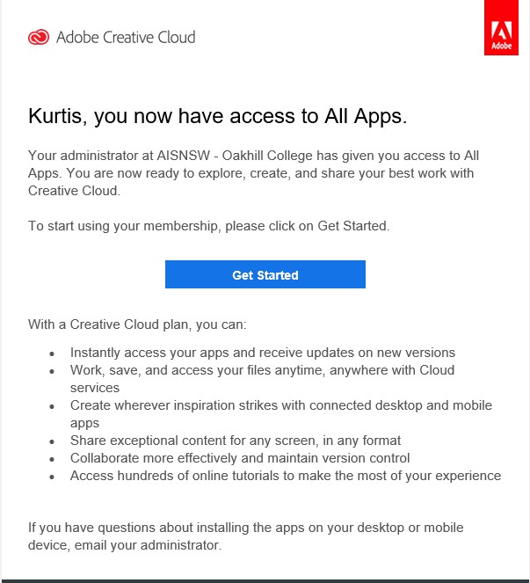Click the Get Started button
Viewport: 530px width, 583px height.
point(265,274)
